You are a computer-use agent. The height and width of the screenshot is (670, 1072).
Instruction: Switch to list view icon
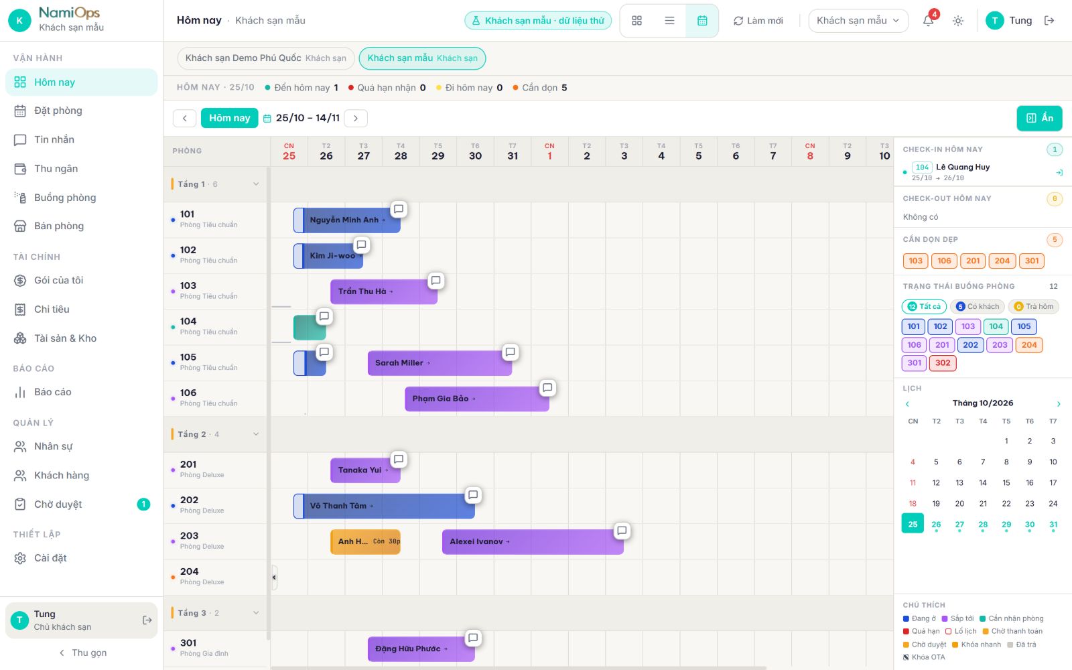[x=669, y=21]
